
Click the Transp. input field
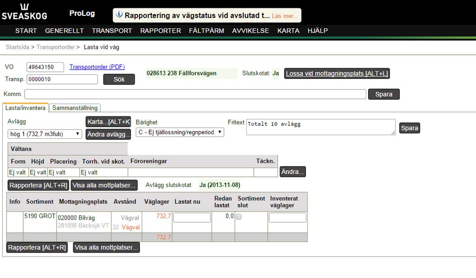pos(62,79)
